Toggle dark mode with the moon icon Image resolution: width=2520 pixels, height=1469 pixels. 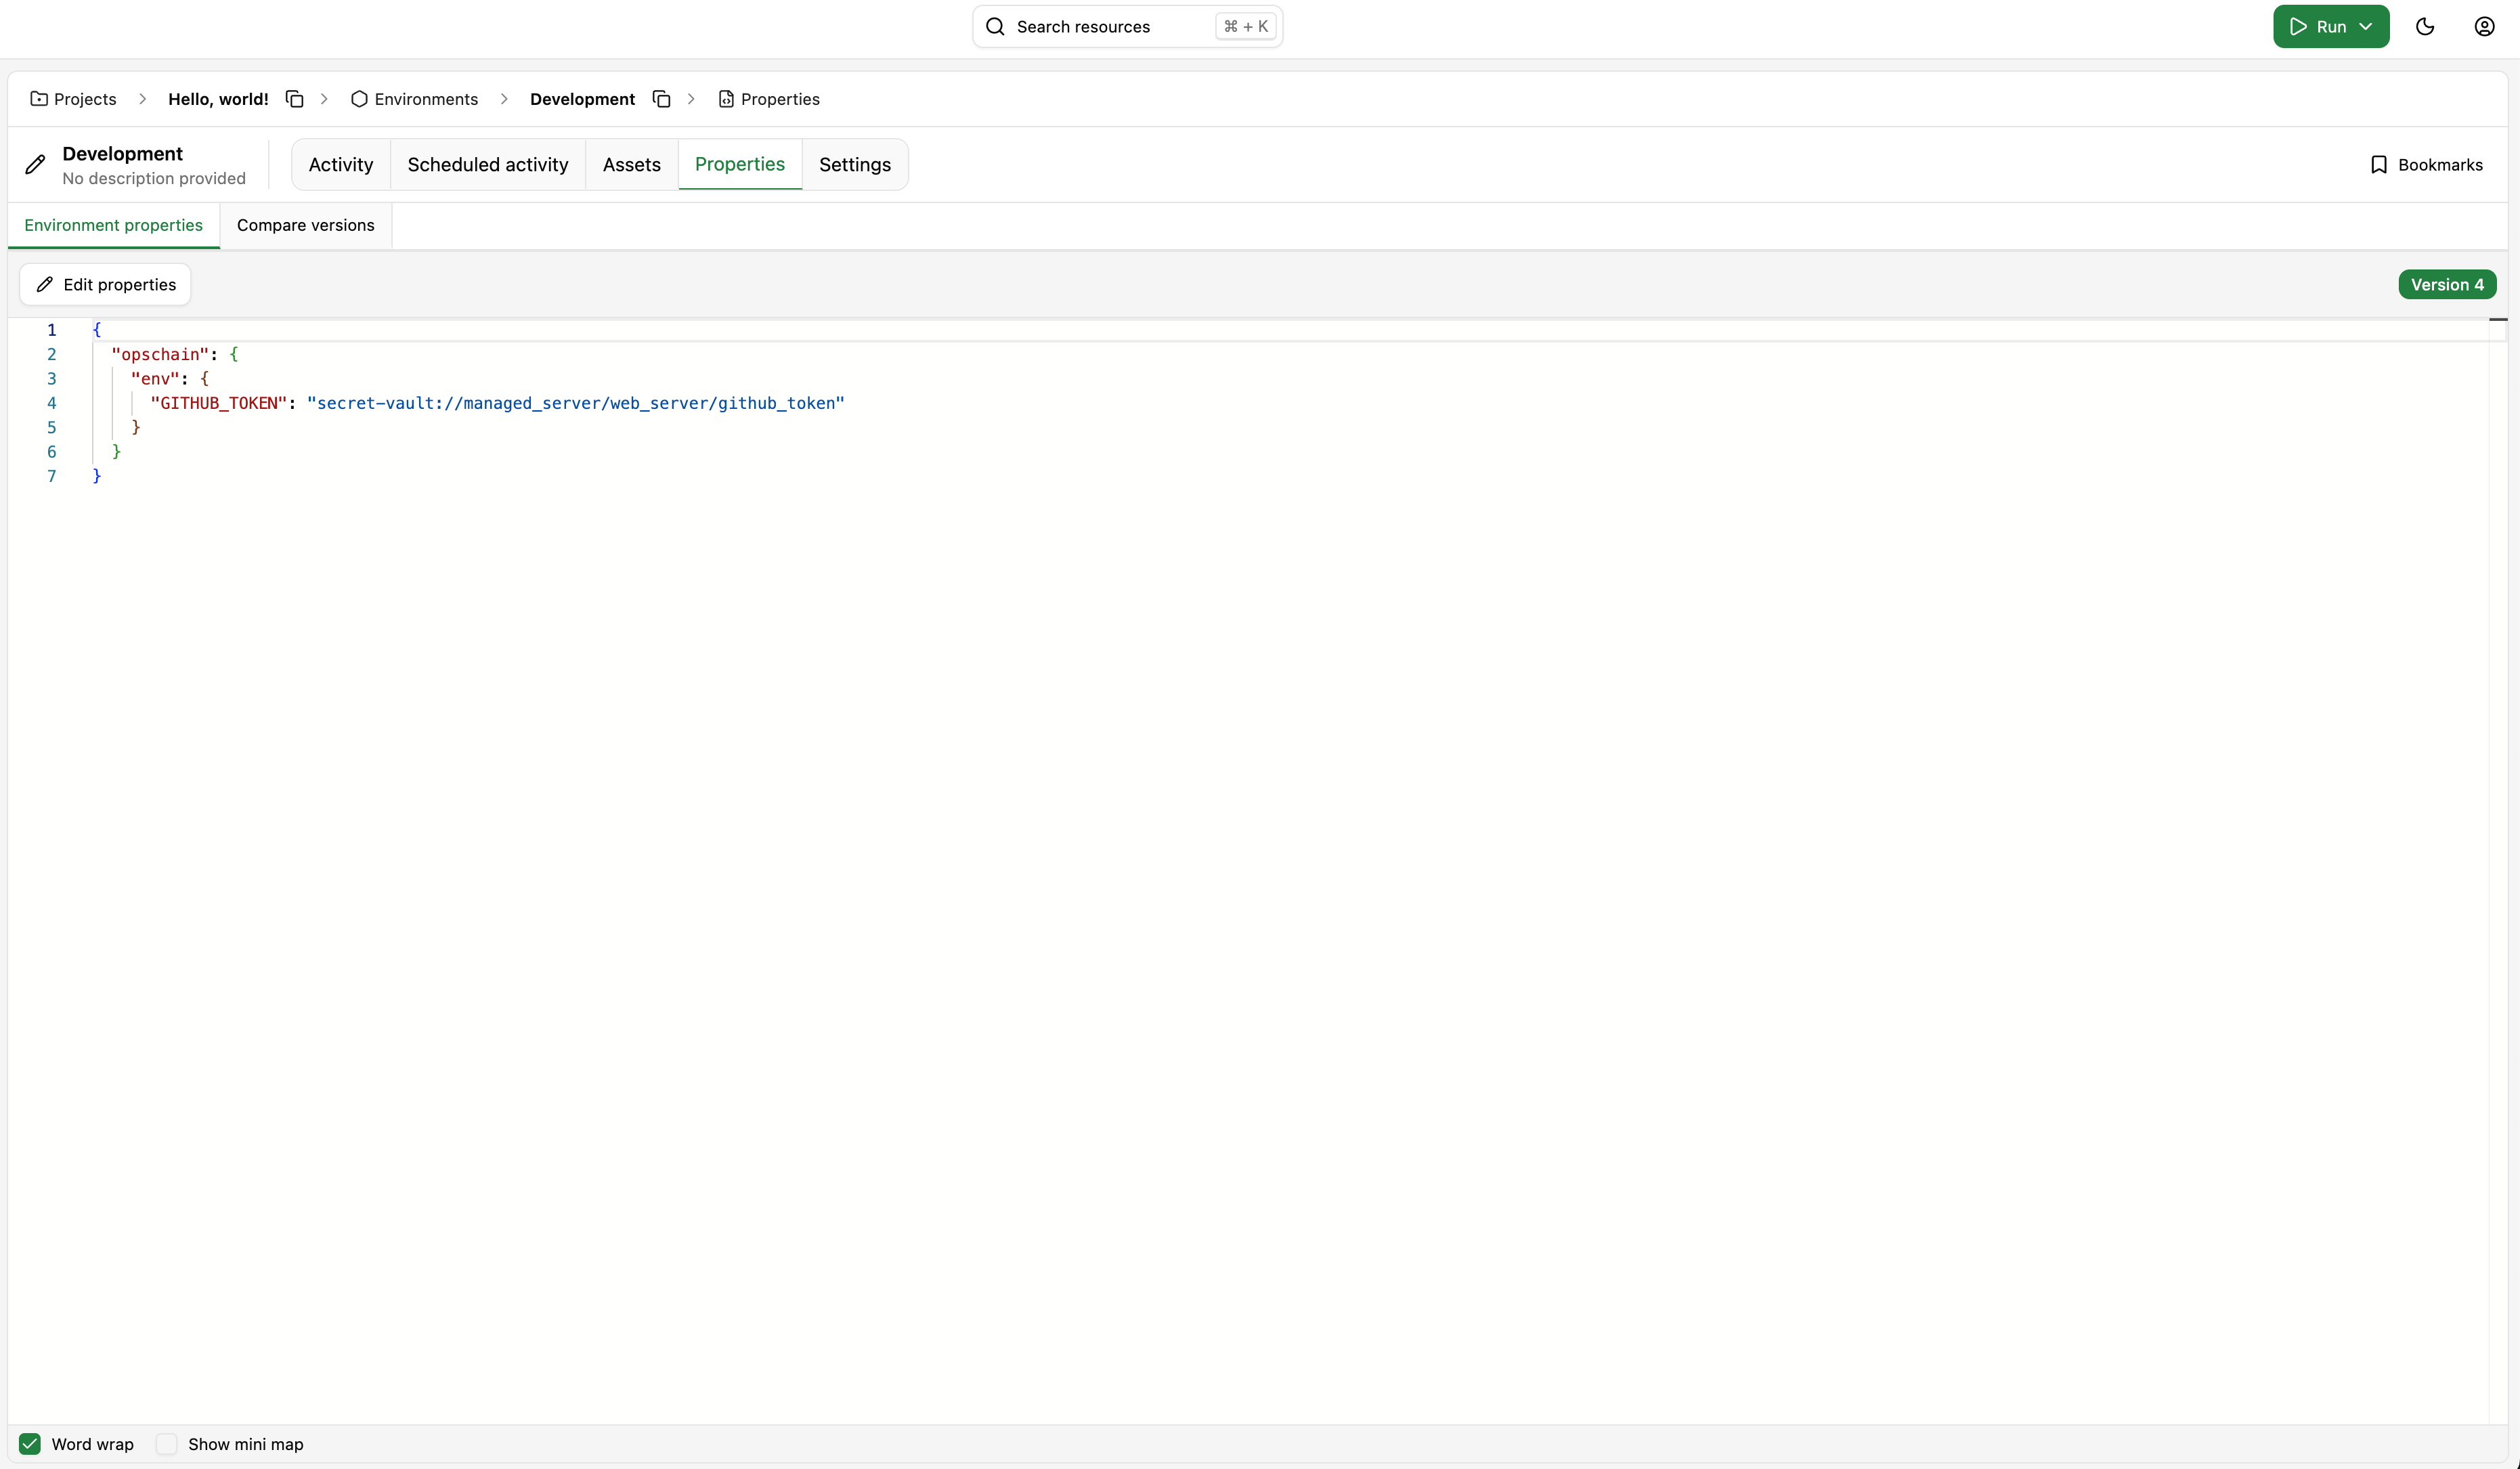(2425, 26)
